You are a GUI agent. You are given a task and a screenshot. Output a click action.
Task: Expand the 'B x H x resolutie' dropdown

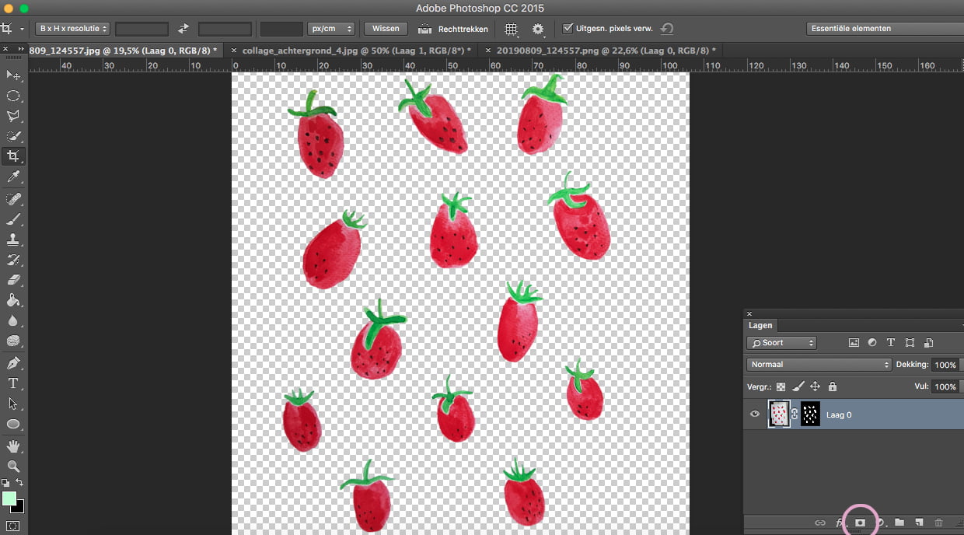[x=73, y=29]
